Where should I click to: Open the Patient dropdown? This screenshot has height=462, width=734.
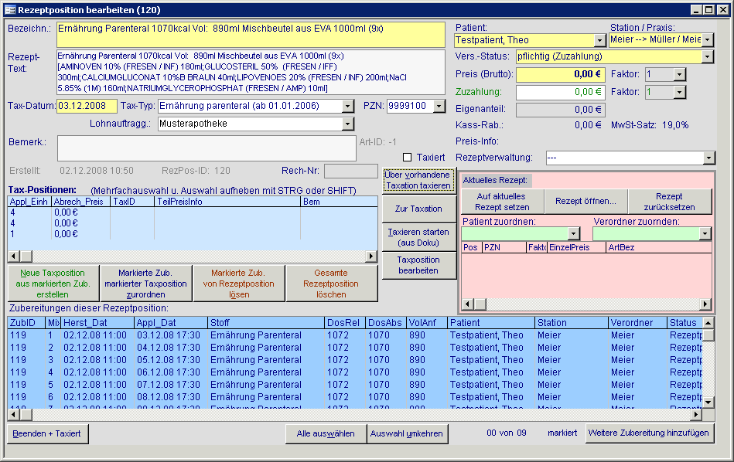click(x=599, y=40)
